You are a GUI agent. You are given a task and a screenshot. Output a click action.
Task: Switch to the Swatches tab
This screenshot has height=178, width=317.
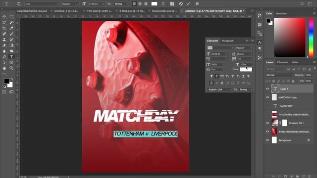coord(281,13)
